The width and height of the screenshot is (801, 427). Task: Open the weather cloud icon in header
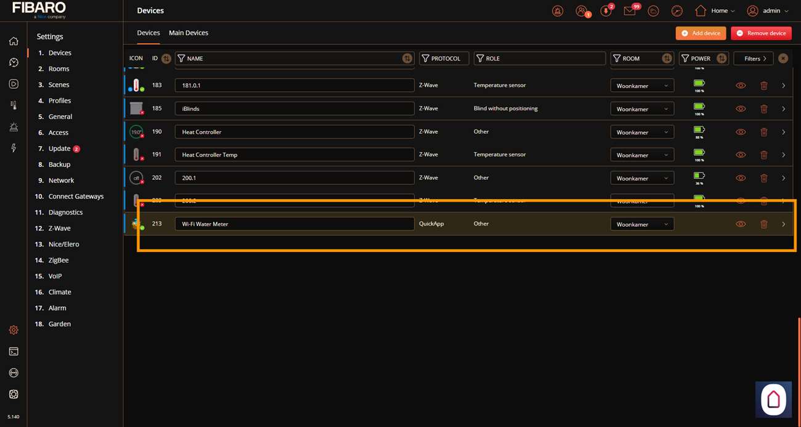tap(653, 11)
